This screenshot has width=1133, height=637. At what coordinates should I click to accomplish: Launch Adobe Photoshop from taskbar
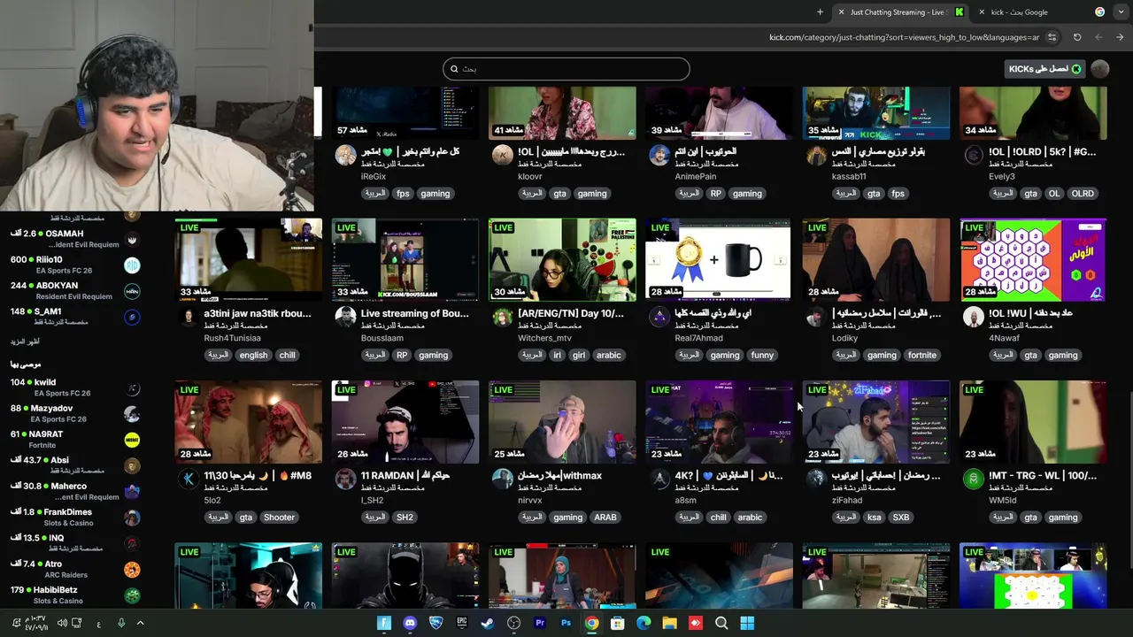pyautogui.click(x=566, y=623)
